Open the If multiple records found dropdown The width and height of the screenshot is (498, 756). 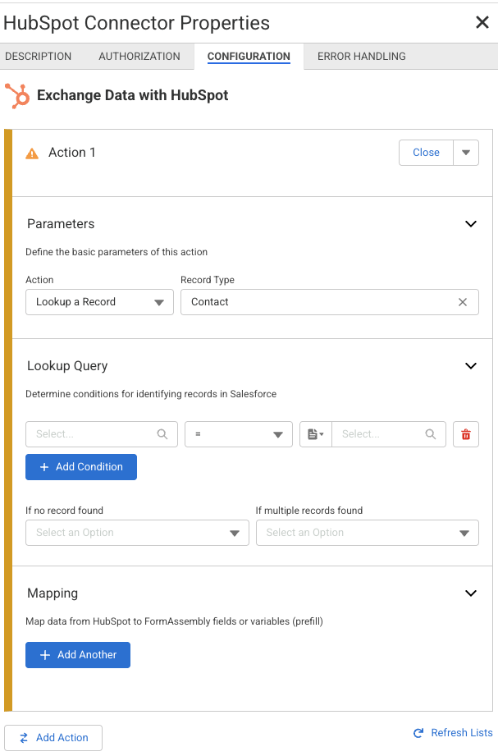[x=367, y=533]
